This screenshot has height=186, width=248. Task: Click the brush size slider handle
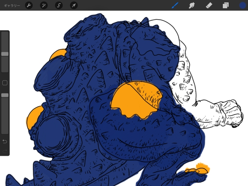tap(5, 54)
